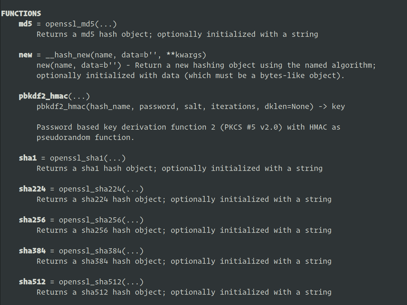This screenshot has height=305, width=407.
Task: Click the FUNCTIONS section heading
Action: click(21, 13)
